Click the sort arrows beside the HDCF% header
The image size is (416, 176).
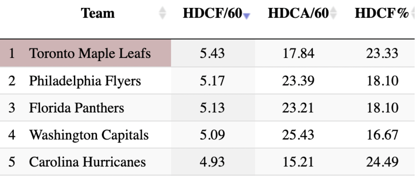413,14
